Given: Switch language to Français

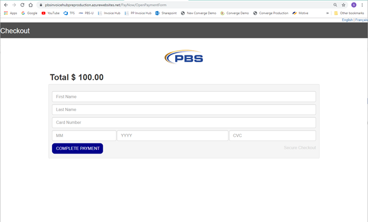Looking at the screenshot, I should pos(362,20).
